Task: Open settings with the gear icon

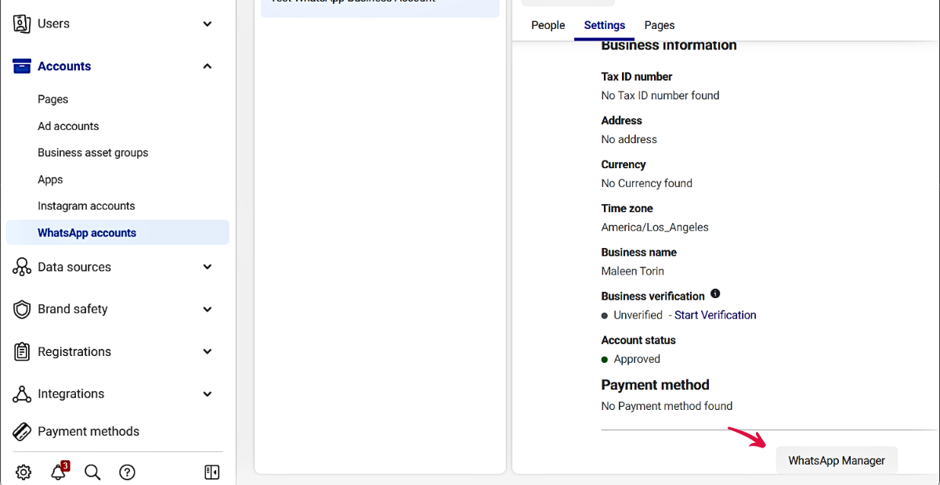Action: pyautogui.click(x=23, y=472)
